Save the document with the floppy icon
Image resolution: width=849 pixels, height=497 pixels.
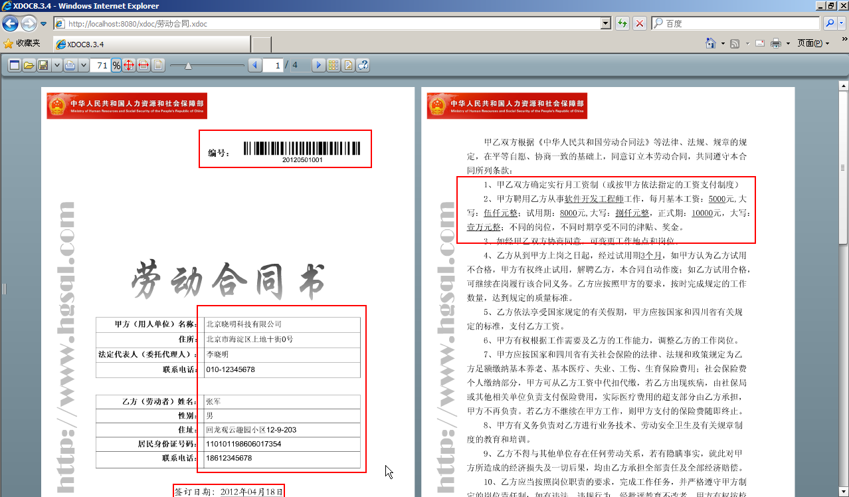tap(43, 65)
